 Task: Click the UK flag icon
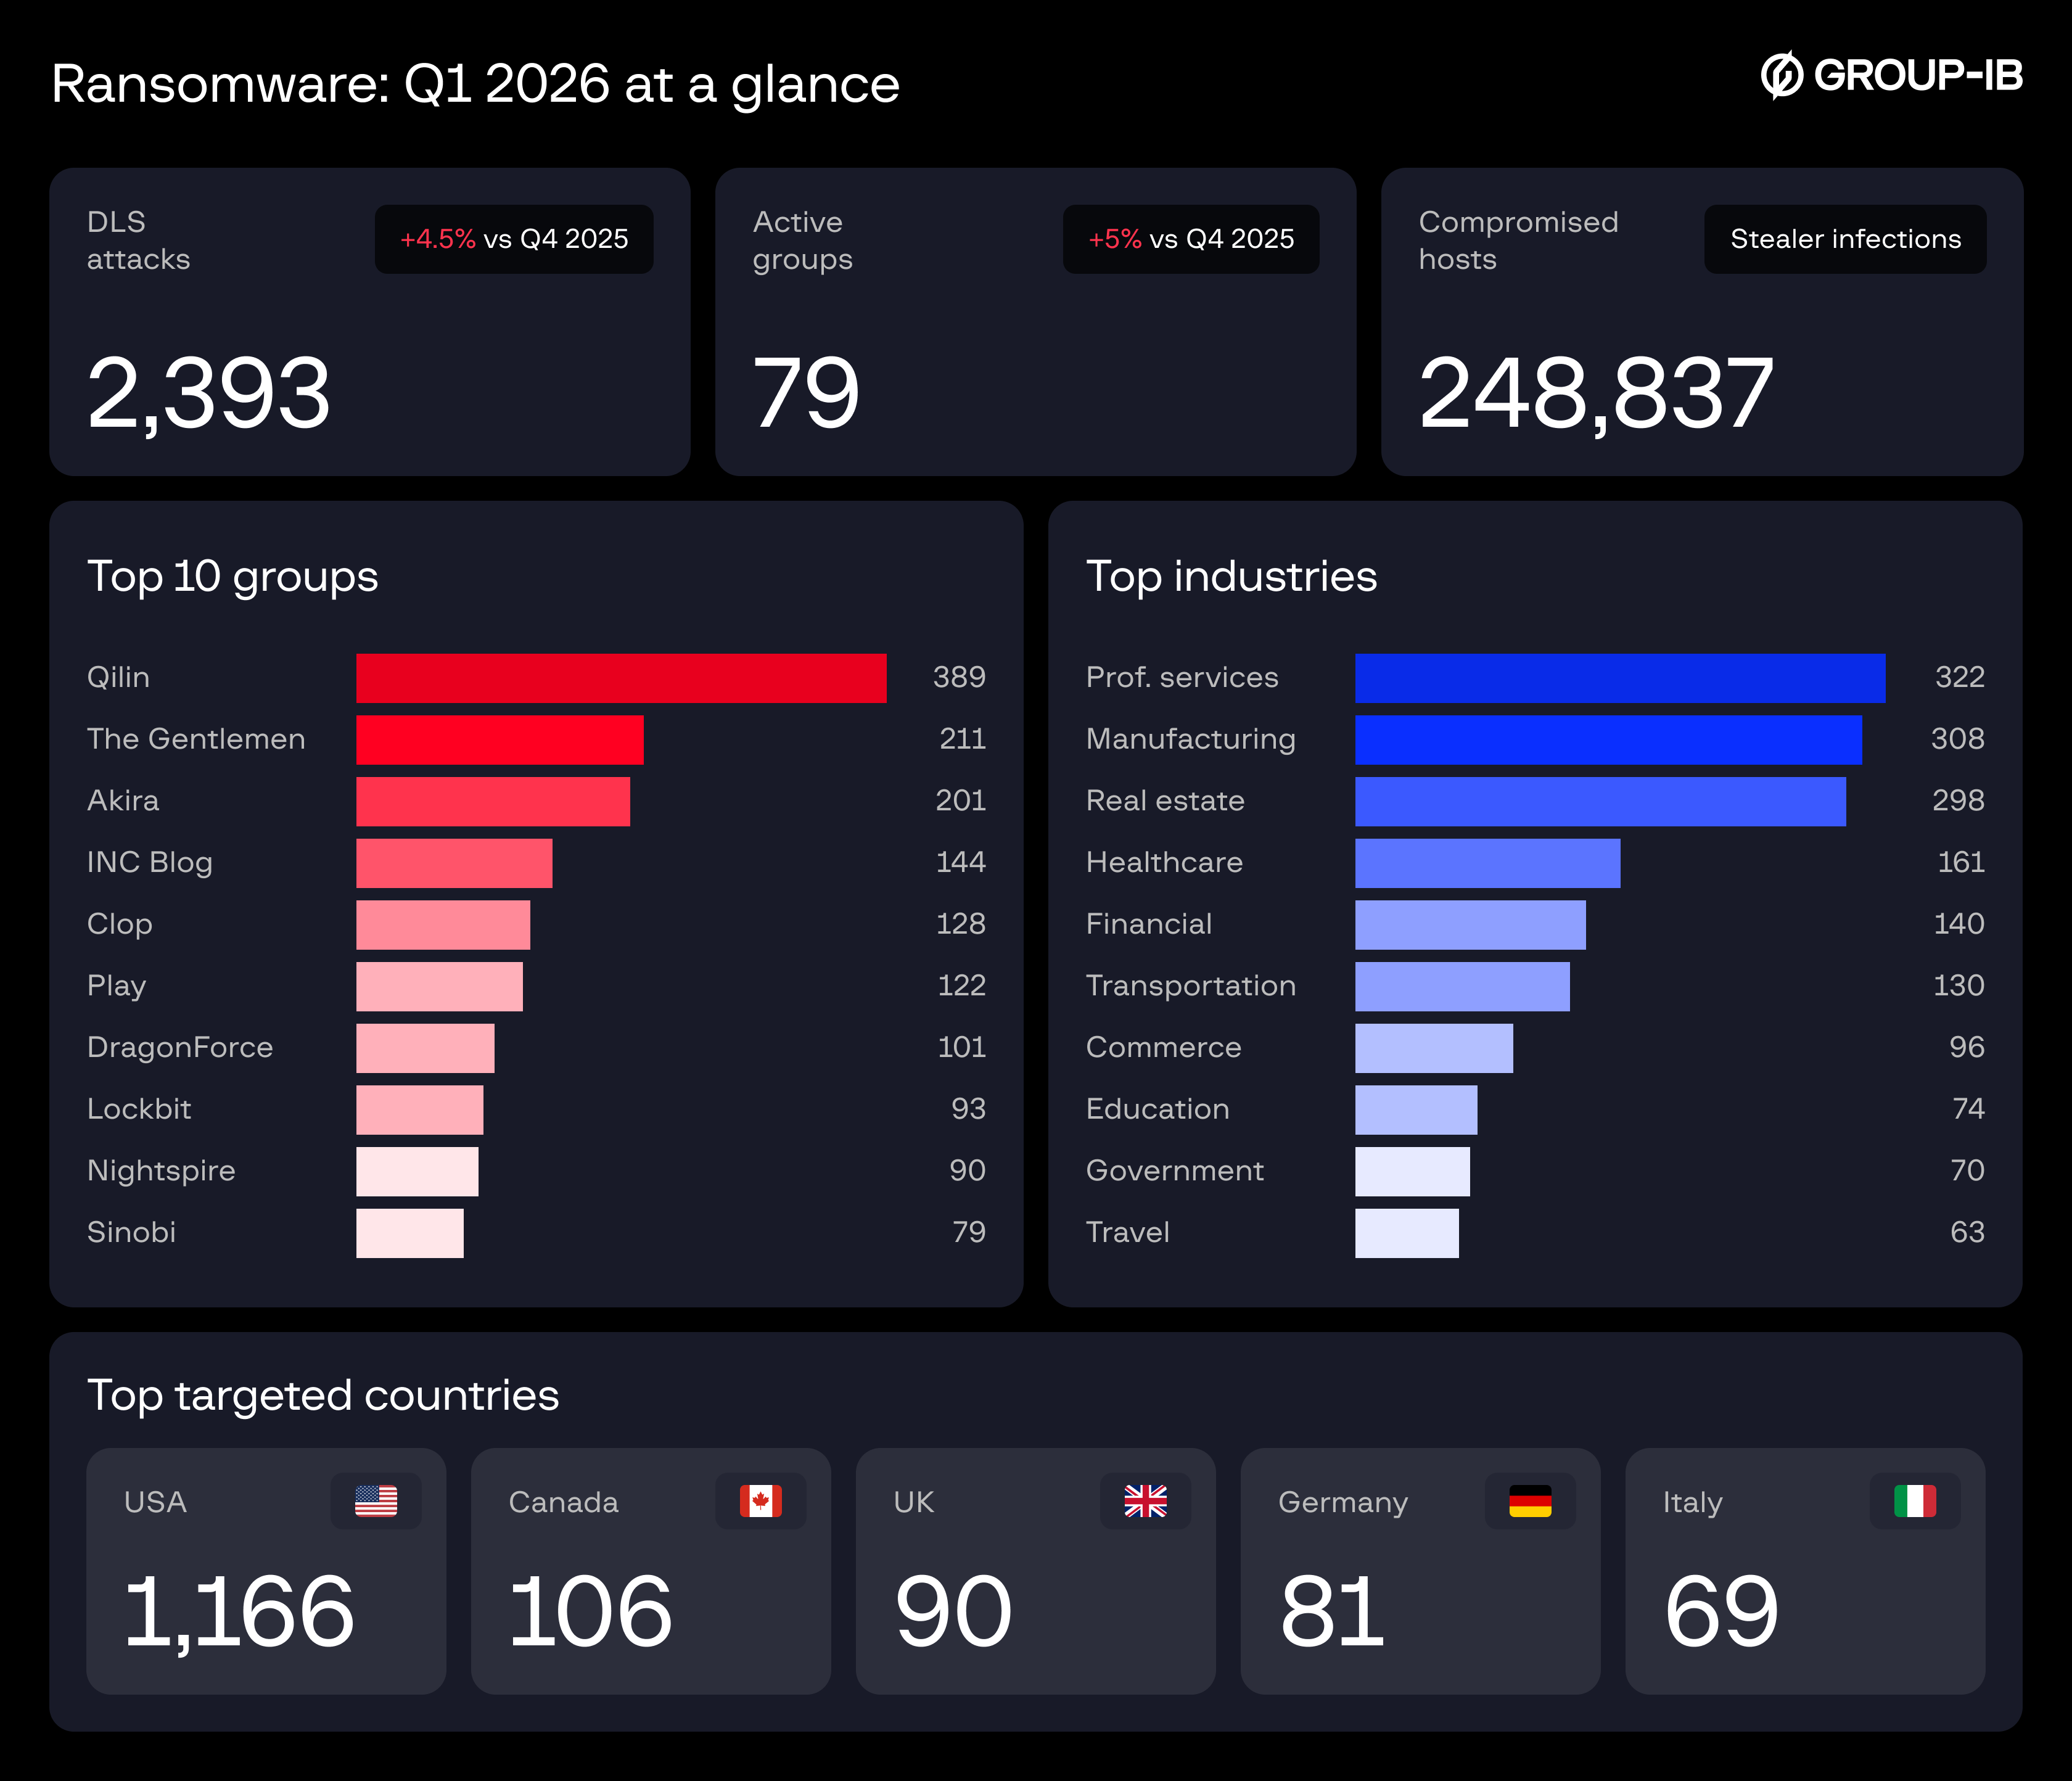click(x=1145, y=1501)
